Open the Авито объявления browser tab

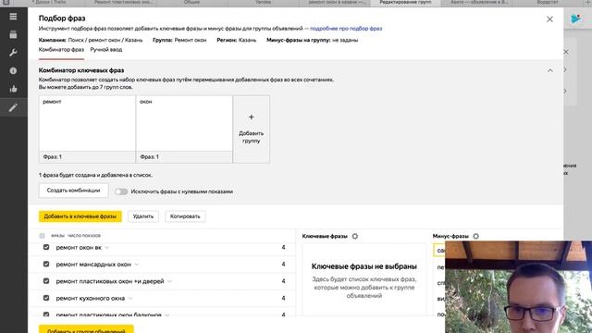[479, 2]
